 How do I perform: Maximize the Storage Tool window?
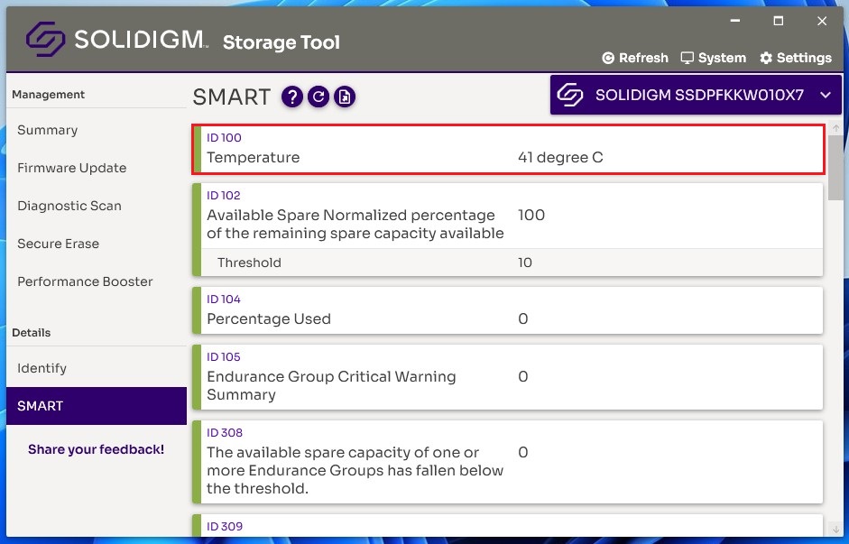click(778, 21)
